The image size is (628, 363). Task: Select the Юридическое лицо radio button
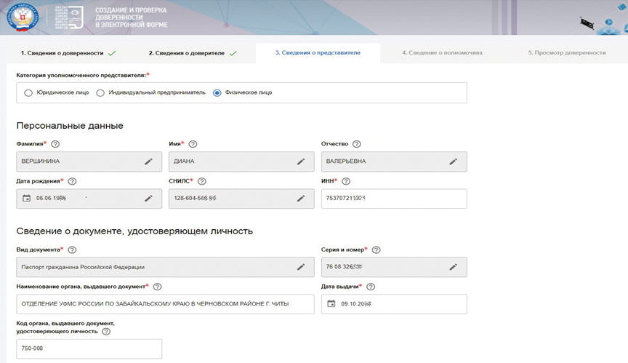click(x=28, y=93)
